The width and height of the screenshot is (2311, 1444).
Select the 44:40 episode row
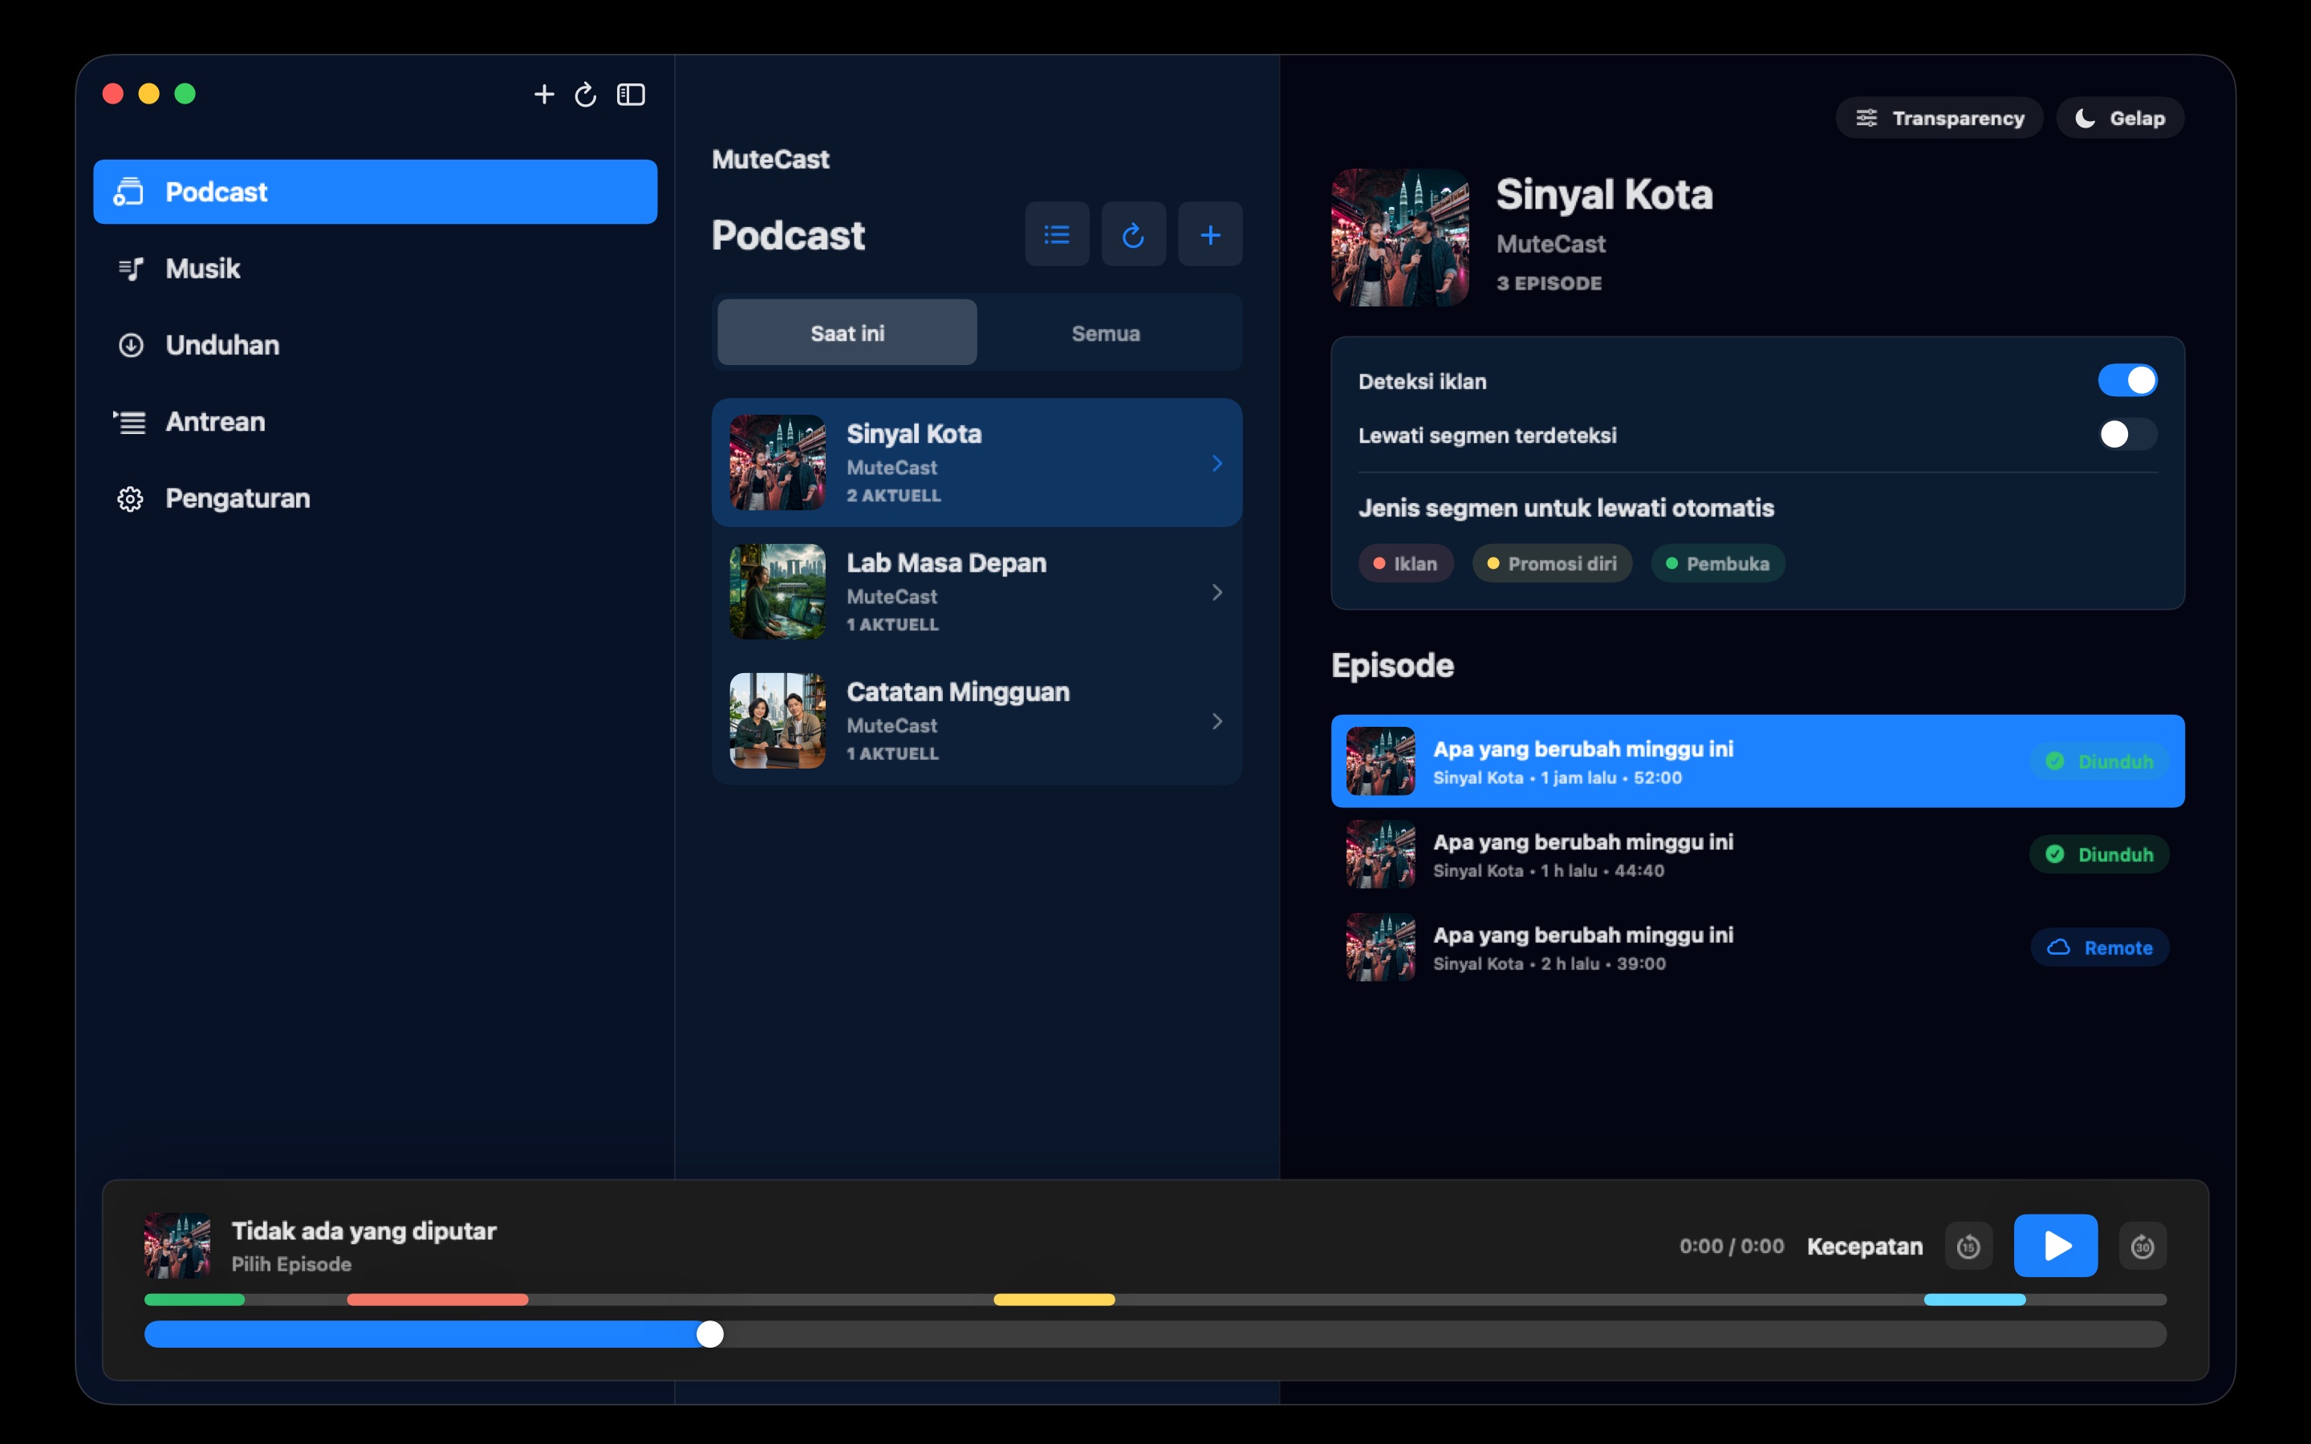1757,854
